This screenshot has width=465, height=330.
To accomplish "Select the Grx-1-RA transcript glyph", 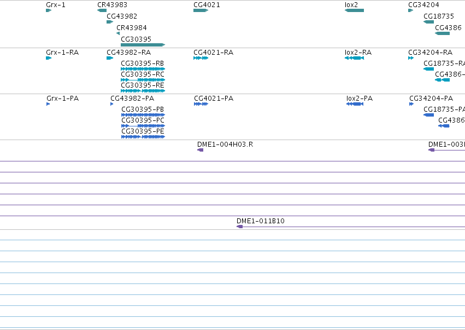I will [49, 58].
